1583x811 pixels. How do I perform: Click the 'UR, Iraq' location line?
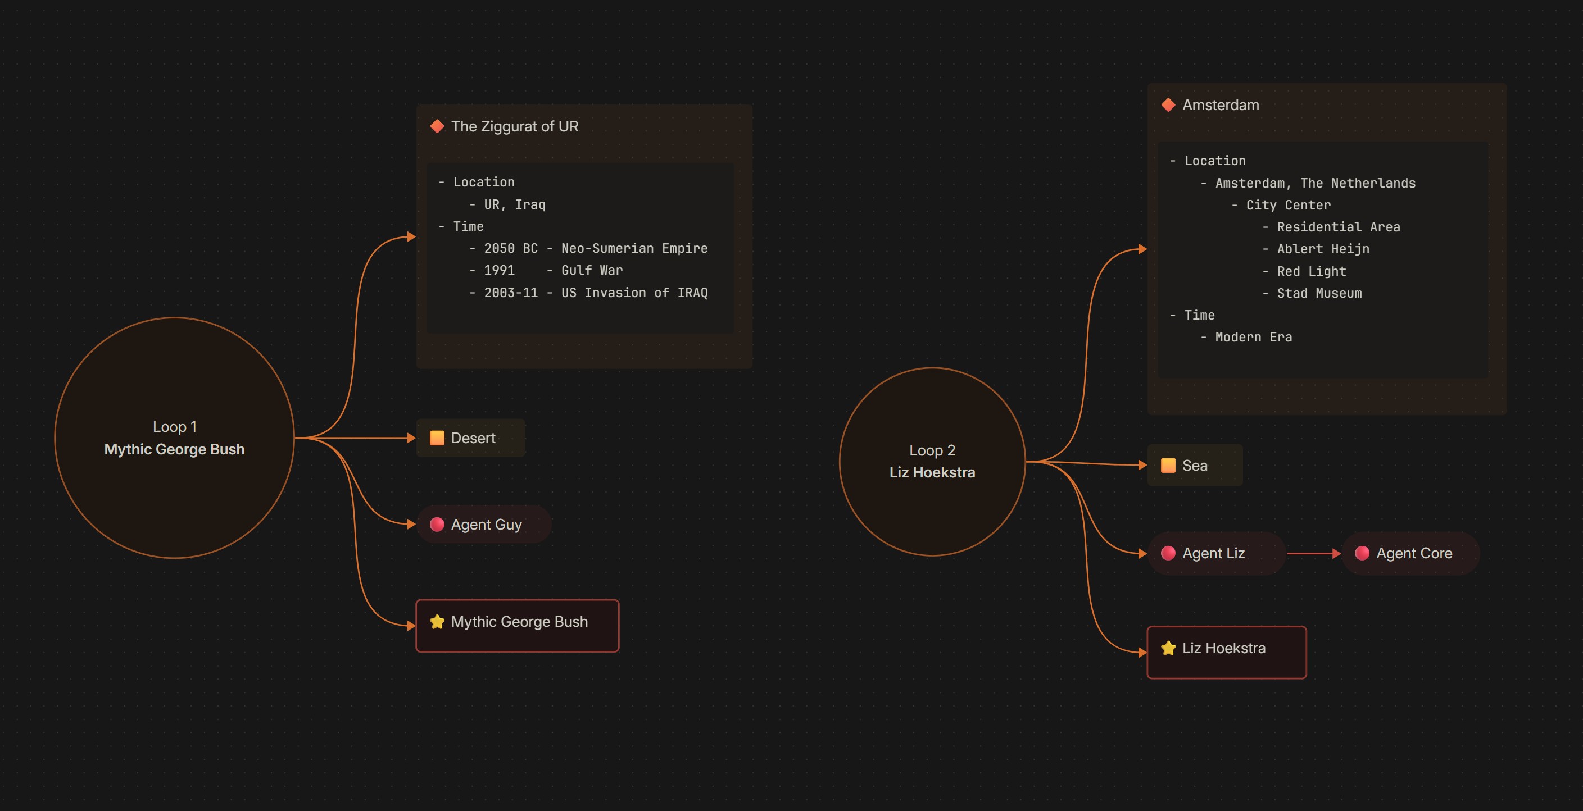pyautogui.click(x=514, y=204)
